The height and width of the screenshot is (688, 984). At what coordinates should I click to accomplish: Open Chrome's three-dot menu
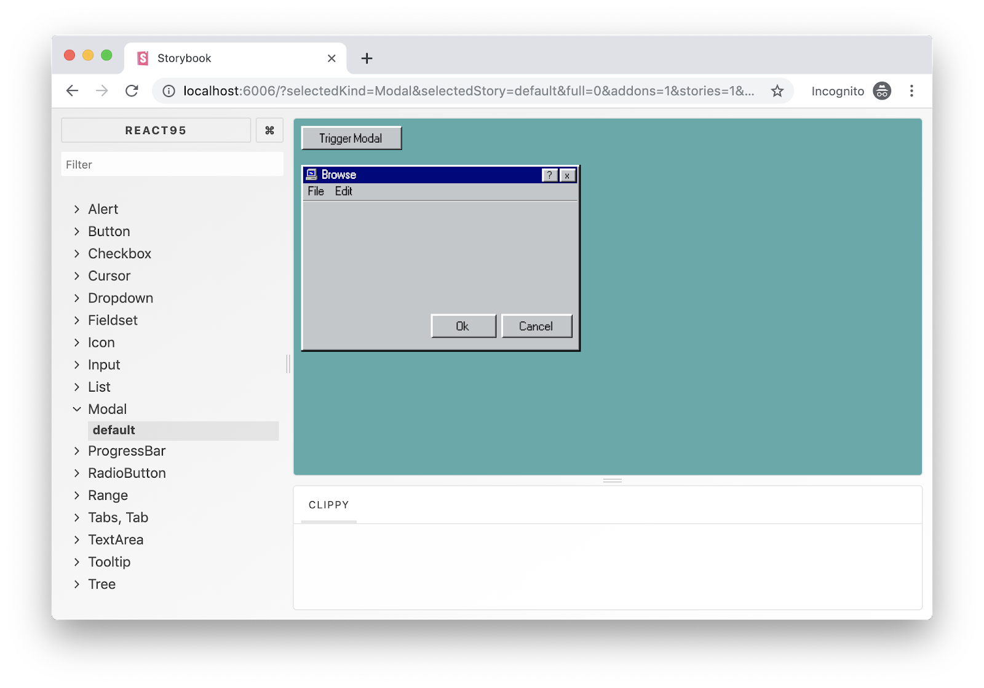click(x=911, y=91)
